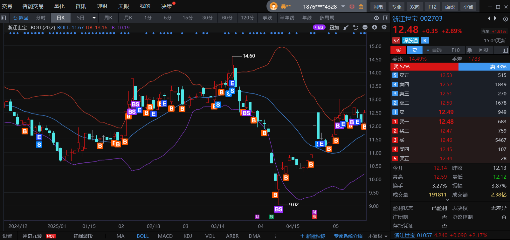
Task: Zoom out chart with minus icon
Action: click(x=365, y=27)
